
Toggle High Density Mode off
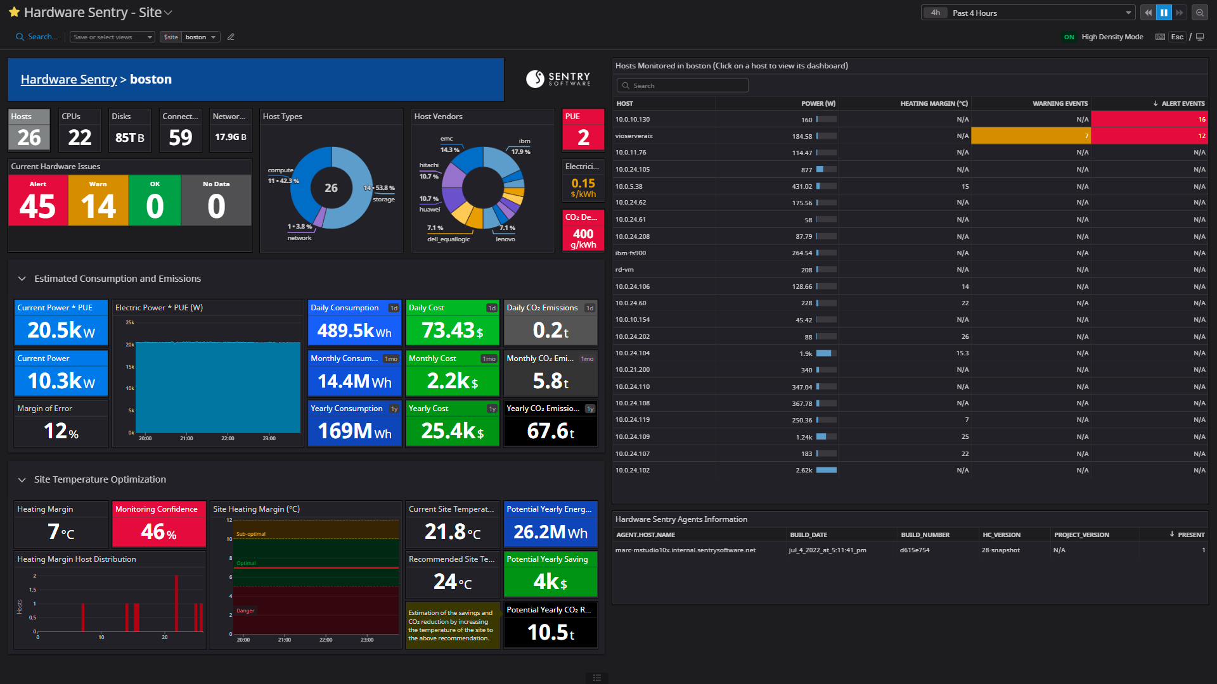pyautogui.click(x=1069, y=37)
